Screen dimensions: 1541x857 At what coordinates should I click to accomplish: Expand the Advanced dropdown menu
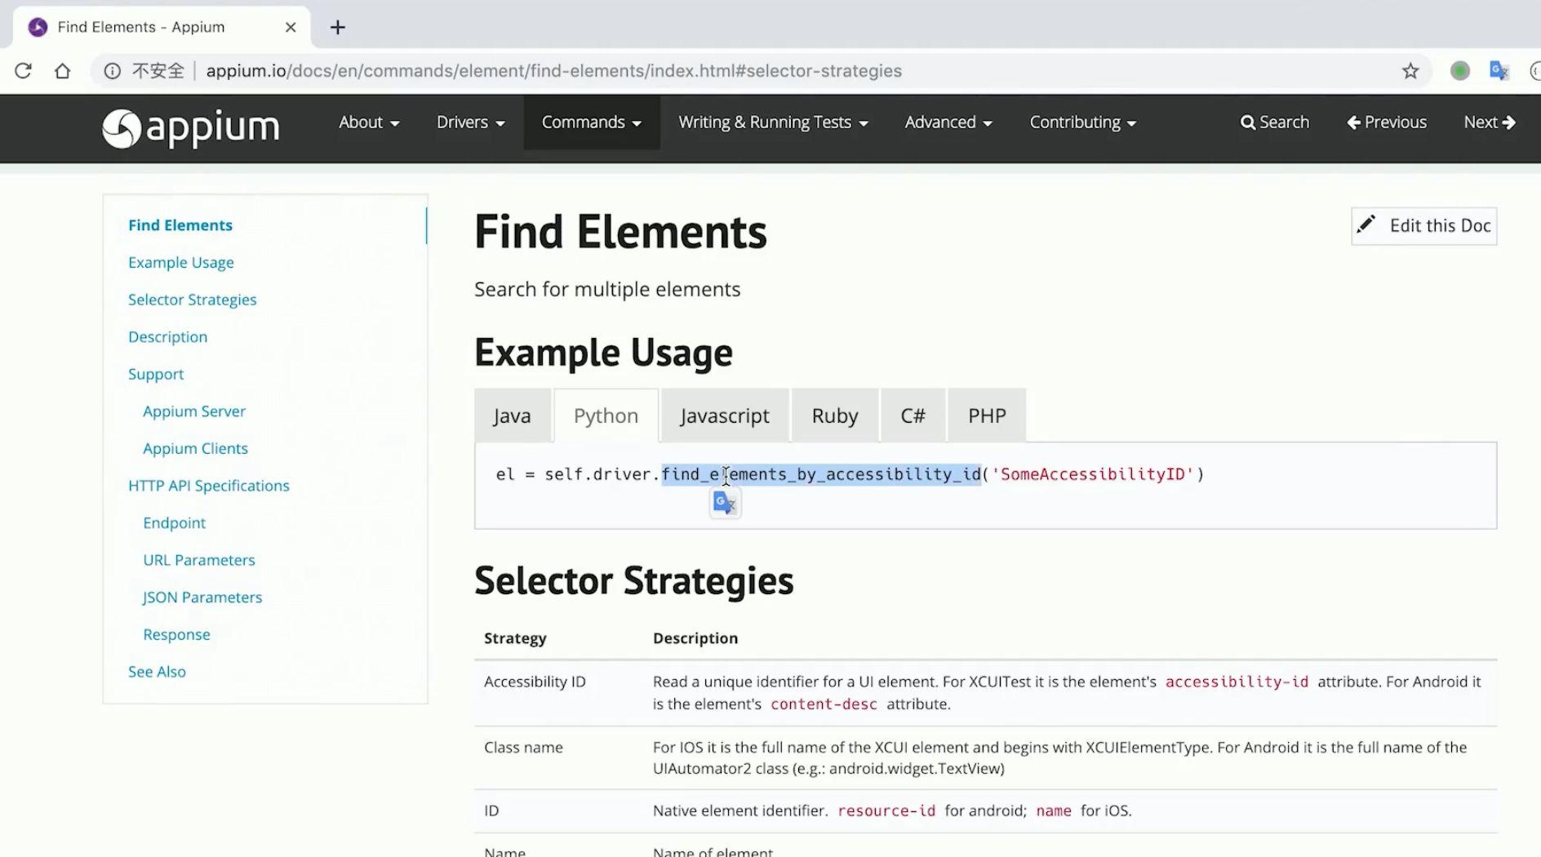[x=948, y=122]
